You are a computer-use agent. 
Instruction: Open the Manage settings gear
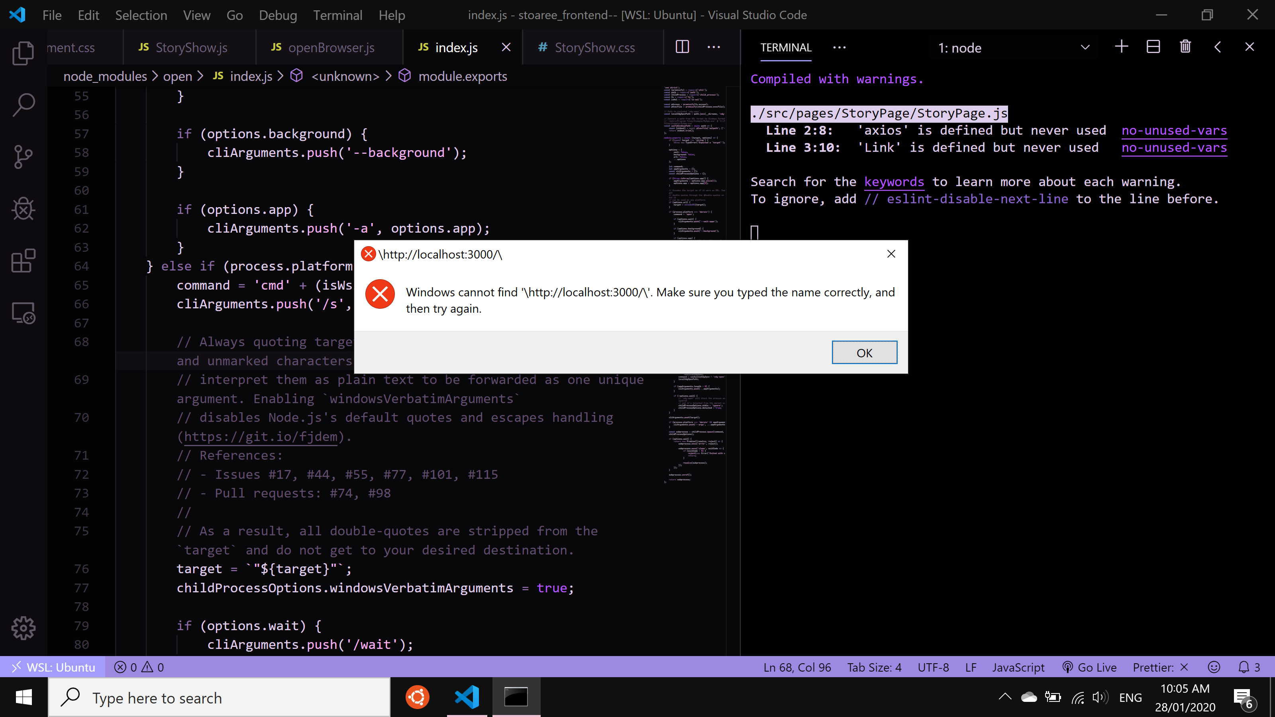tap(23, 628)
